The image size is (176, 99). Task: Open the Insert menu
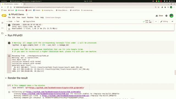click(x=24, y=18)
